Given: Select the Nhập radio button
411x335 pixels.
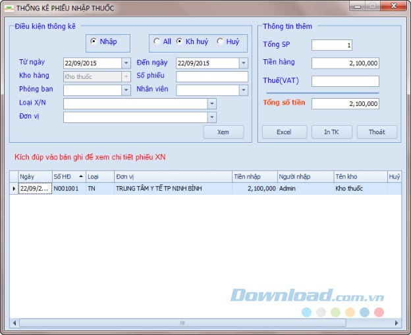Looking at the screenshot, I should point(94,41).
